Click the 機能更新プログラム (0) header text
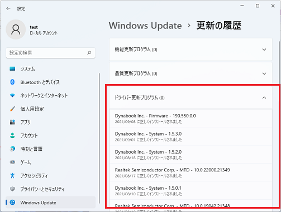This screenshot has height=212, width=281. (136, 50)
